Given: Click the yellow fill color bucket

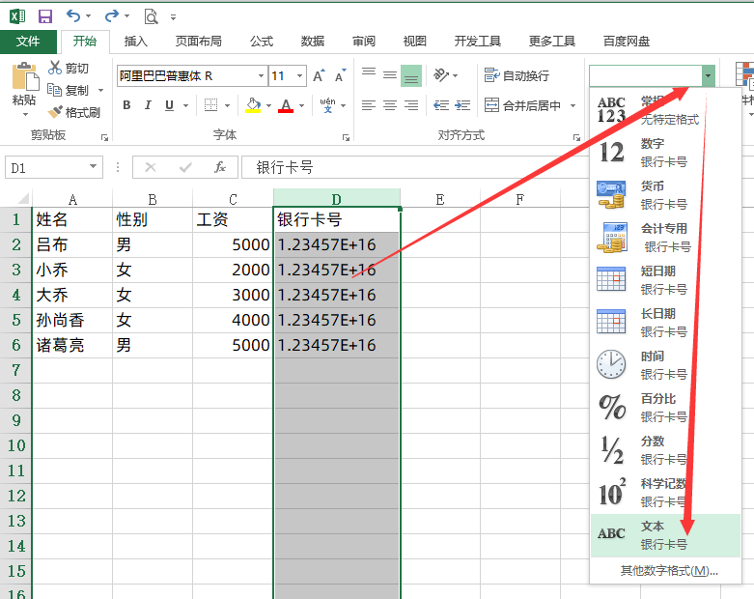Looking at the screenshot, I should pos(253,105).
